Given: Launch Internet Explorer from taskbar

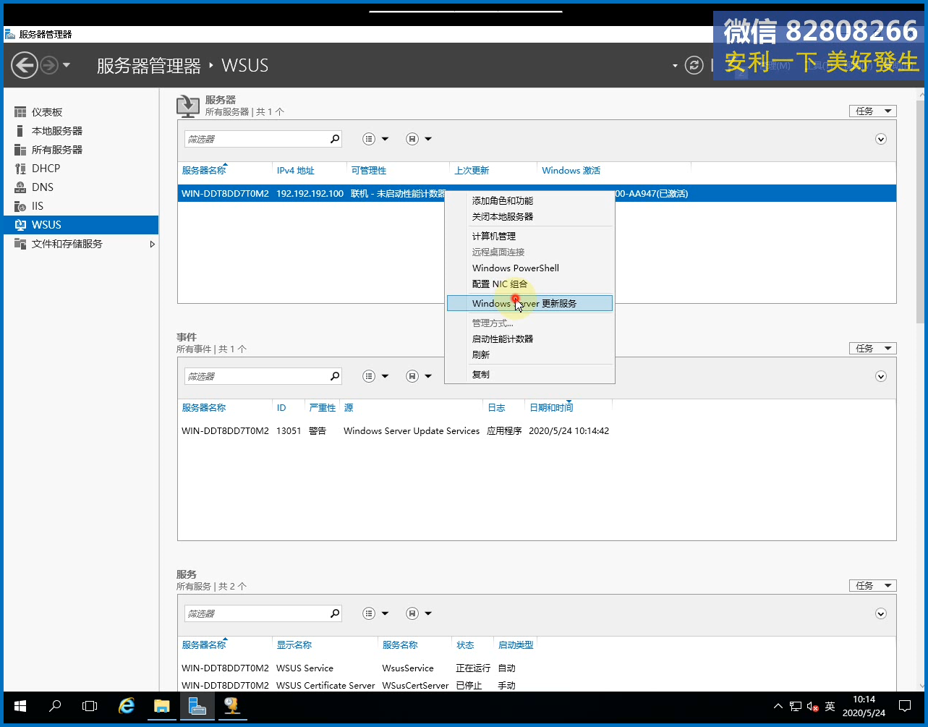Looking at the screenshot, I should (127, 706).
